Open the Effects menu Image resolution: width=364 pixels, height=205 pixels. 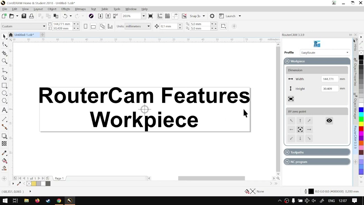[65, 9]
